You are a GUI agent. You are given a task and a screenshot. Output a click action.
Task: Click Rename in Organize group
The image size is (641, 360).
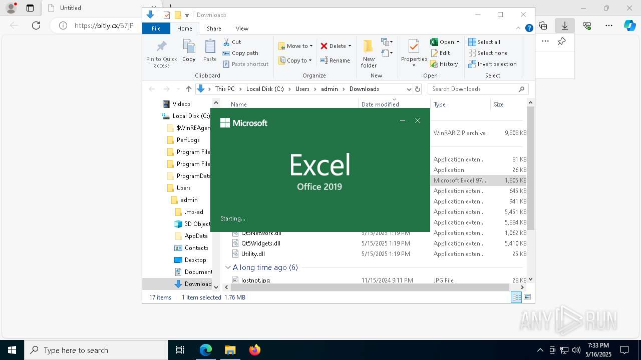tap(335, 60)
